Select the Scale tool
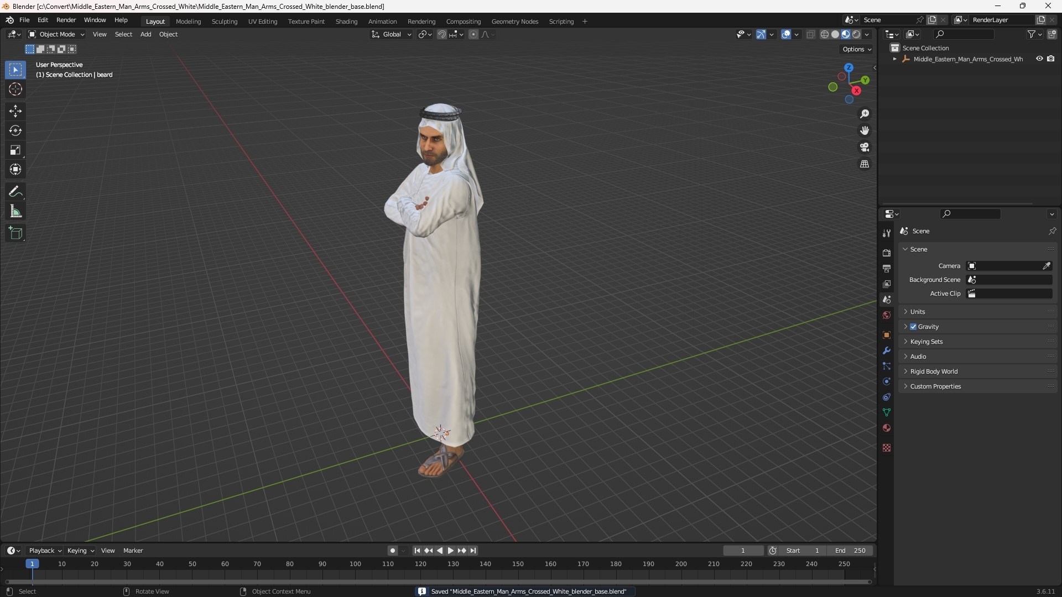The width and height of the screenshot is (1062, 597). (15, 150)
